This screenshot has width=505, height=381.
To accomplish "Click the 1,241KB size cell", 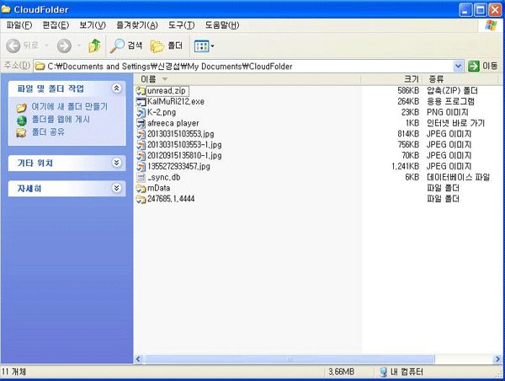I will (x=406, y=166).
